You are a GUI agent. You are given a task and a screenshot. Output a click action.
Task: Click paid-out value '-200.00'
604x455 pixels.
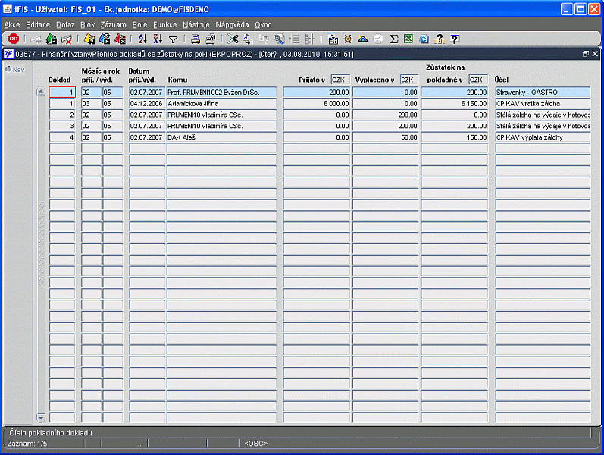pyautogui.click(x=386, y=126)
